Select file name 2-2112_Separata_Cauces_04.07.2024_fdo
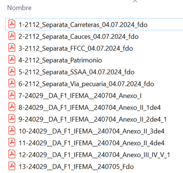 point(78,37)
